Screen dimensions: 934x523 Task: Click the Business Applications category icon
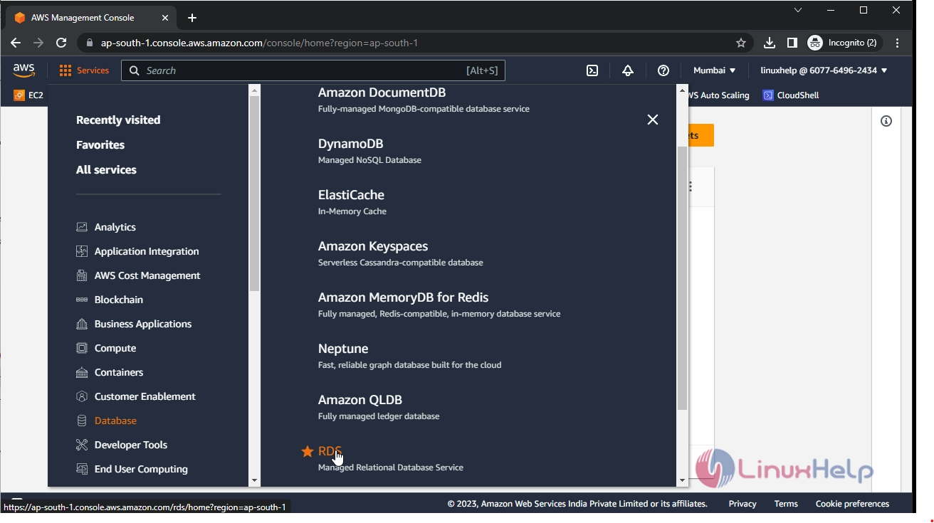coord(82,324)
